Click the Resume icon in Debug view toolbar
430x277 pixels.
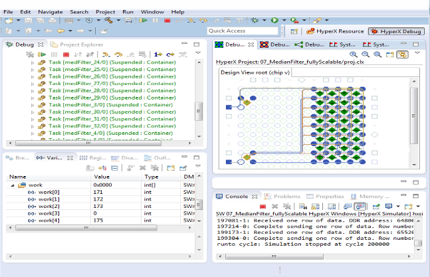click(42, 54)
